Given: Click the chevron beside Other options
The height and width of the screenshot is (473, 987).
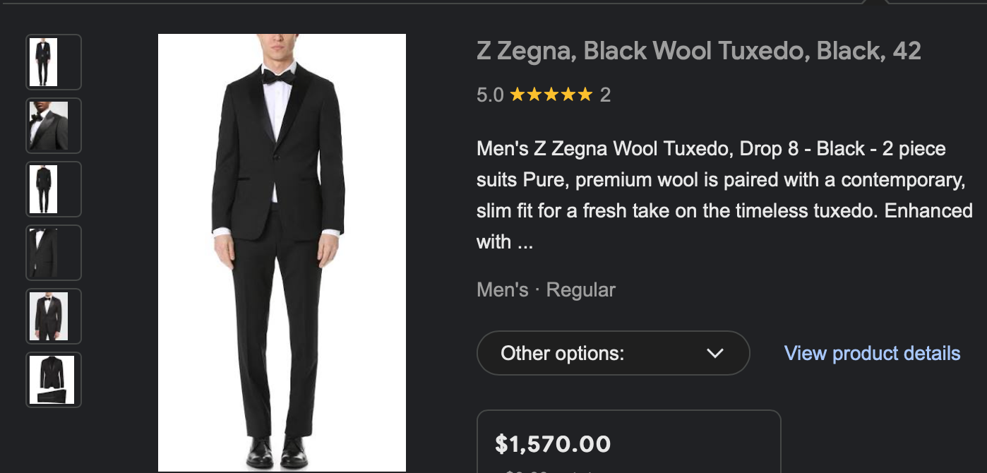Looking at the screenshot, I should 716,353.
